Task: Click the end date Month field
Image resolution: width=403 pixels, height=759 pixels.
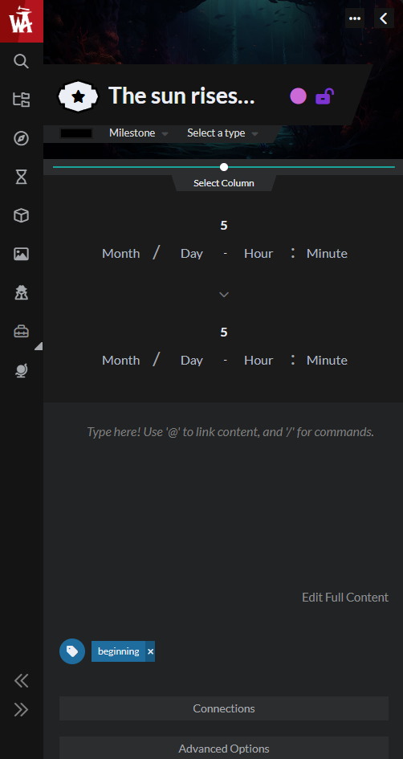Action: coord(121,360)
